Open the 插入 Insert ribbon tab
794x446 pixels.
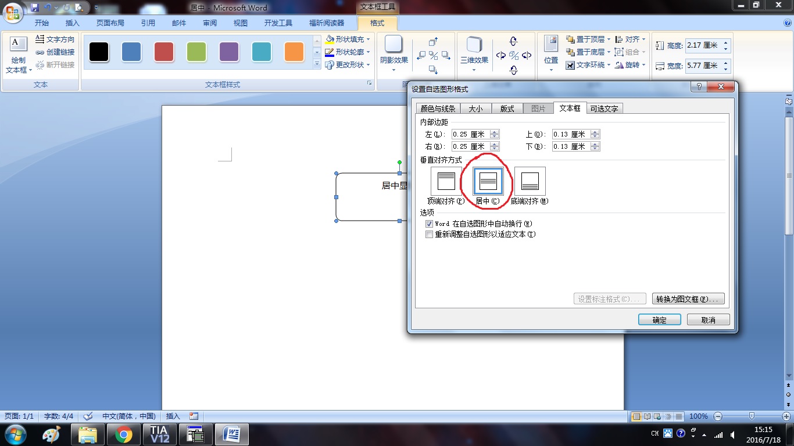point(73,23)
